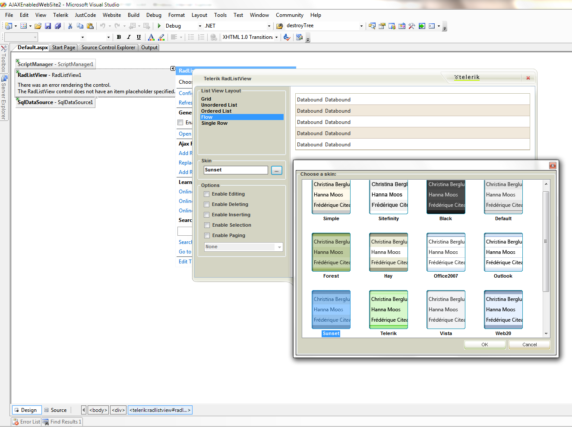Click the skin browse ellipsis button
This screenshot has height=427, width=572.
click(x=277, y=171)
